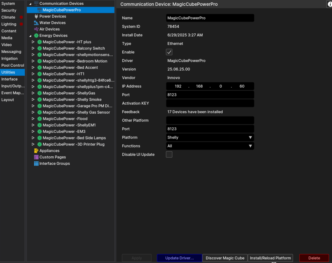
Task: Expand the MagicCubePower -shellyhtg3-84fce6... node
Action: click(x=33, y=80)
